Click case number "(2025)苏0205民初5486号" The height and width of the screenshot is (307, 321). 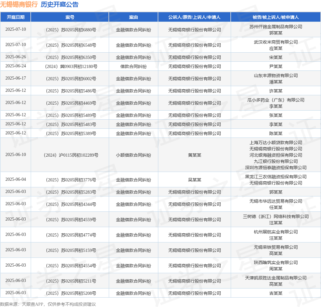point(70,91)
